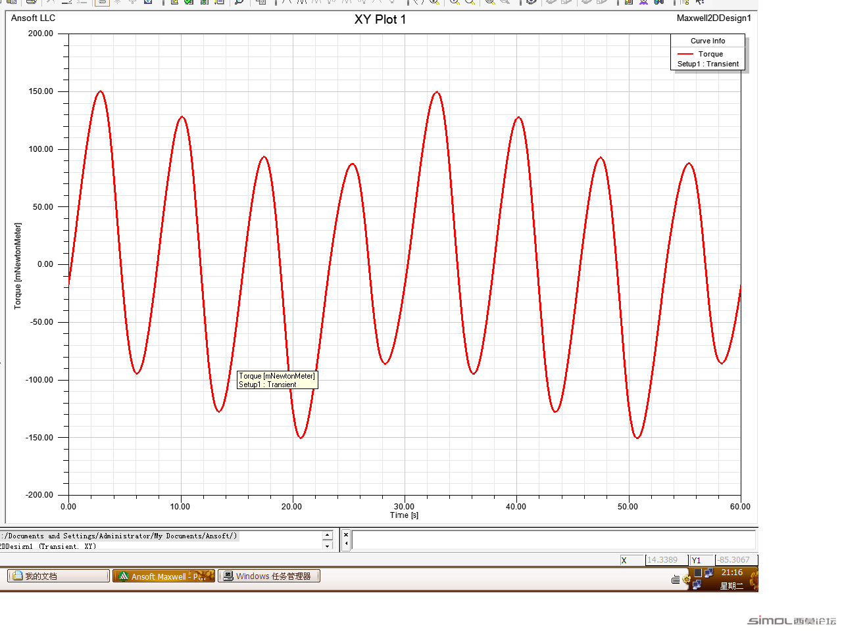Viewport: 842px width, 631px height.
Task: Click the Curve Info legend title
Action: pyautogui.click(x=708, y=41)
